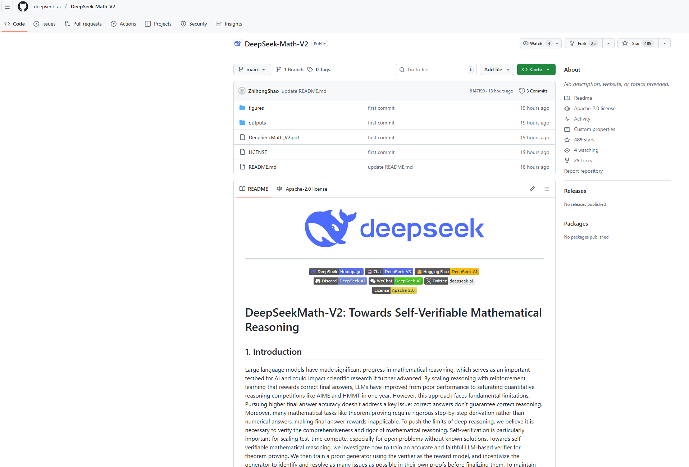Screen dimensions: 689x467
Task: Click the Chat DeepSeek V3 badge
Action: [389, 272]
